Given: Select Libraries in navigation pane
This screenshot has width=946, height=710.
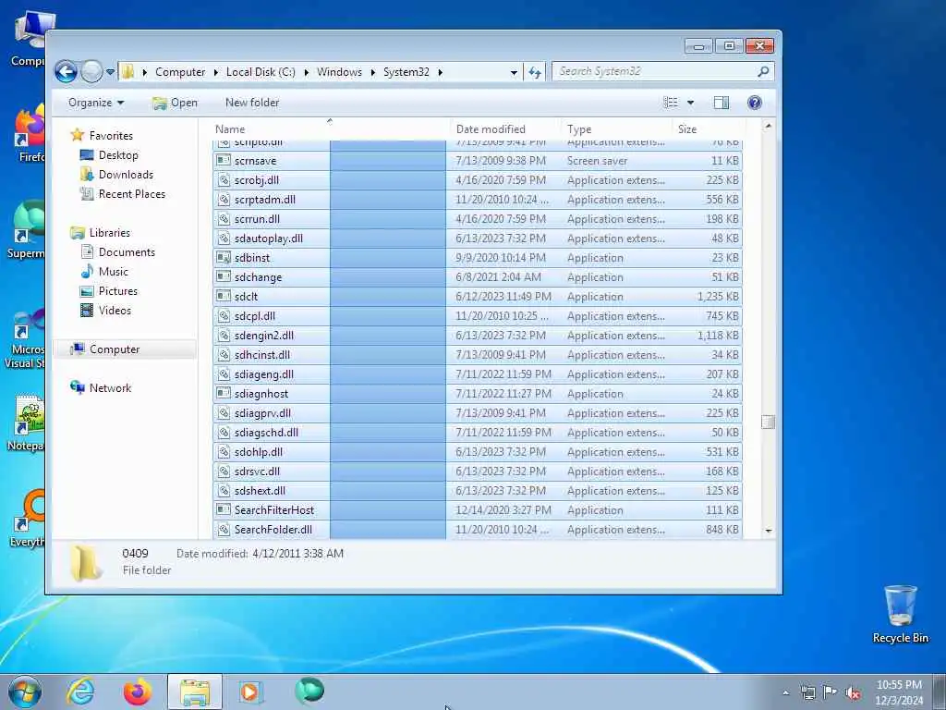Looking at the screenshot, I should coord(109,232).
